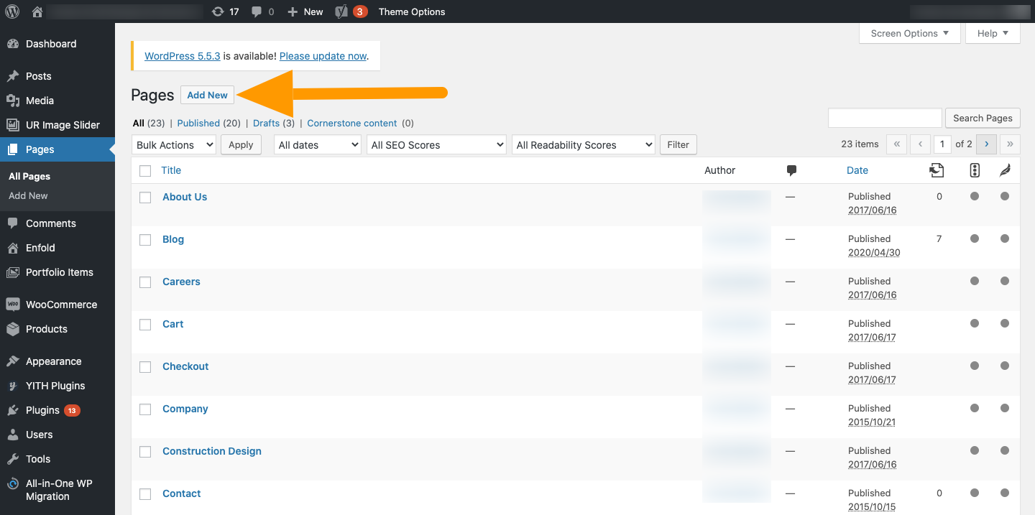The height and width of the screenshot is (515, 1035).
Task: Check the Company page checkbox
Action: 145,409
